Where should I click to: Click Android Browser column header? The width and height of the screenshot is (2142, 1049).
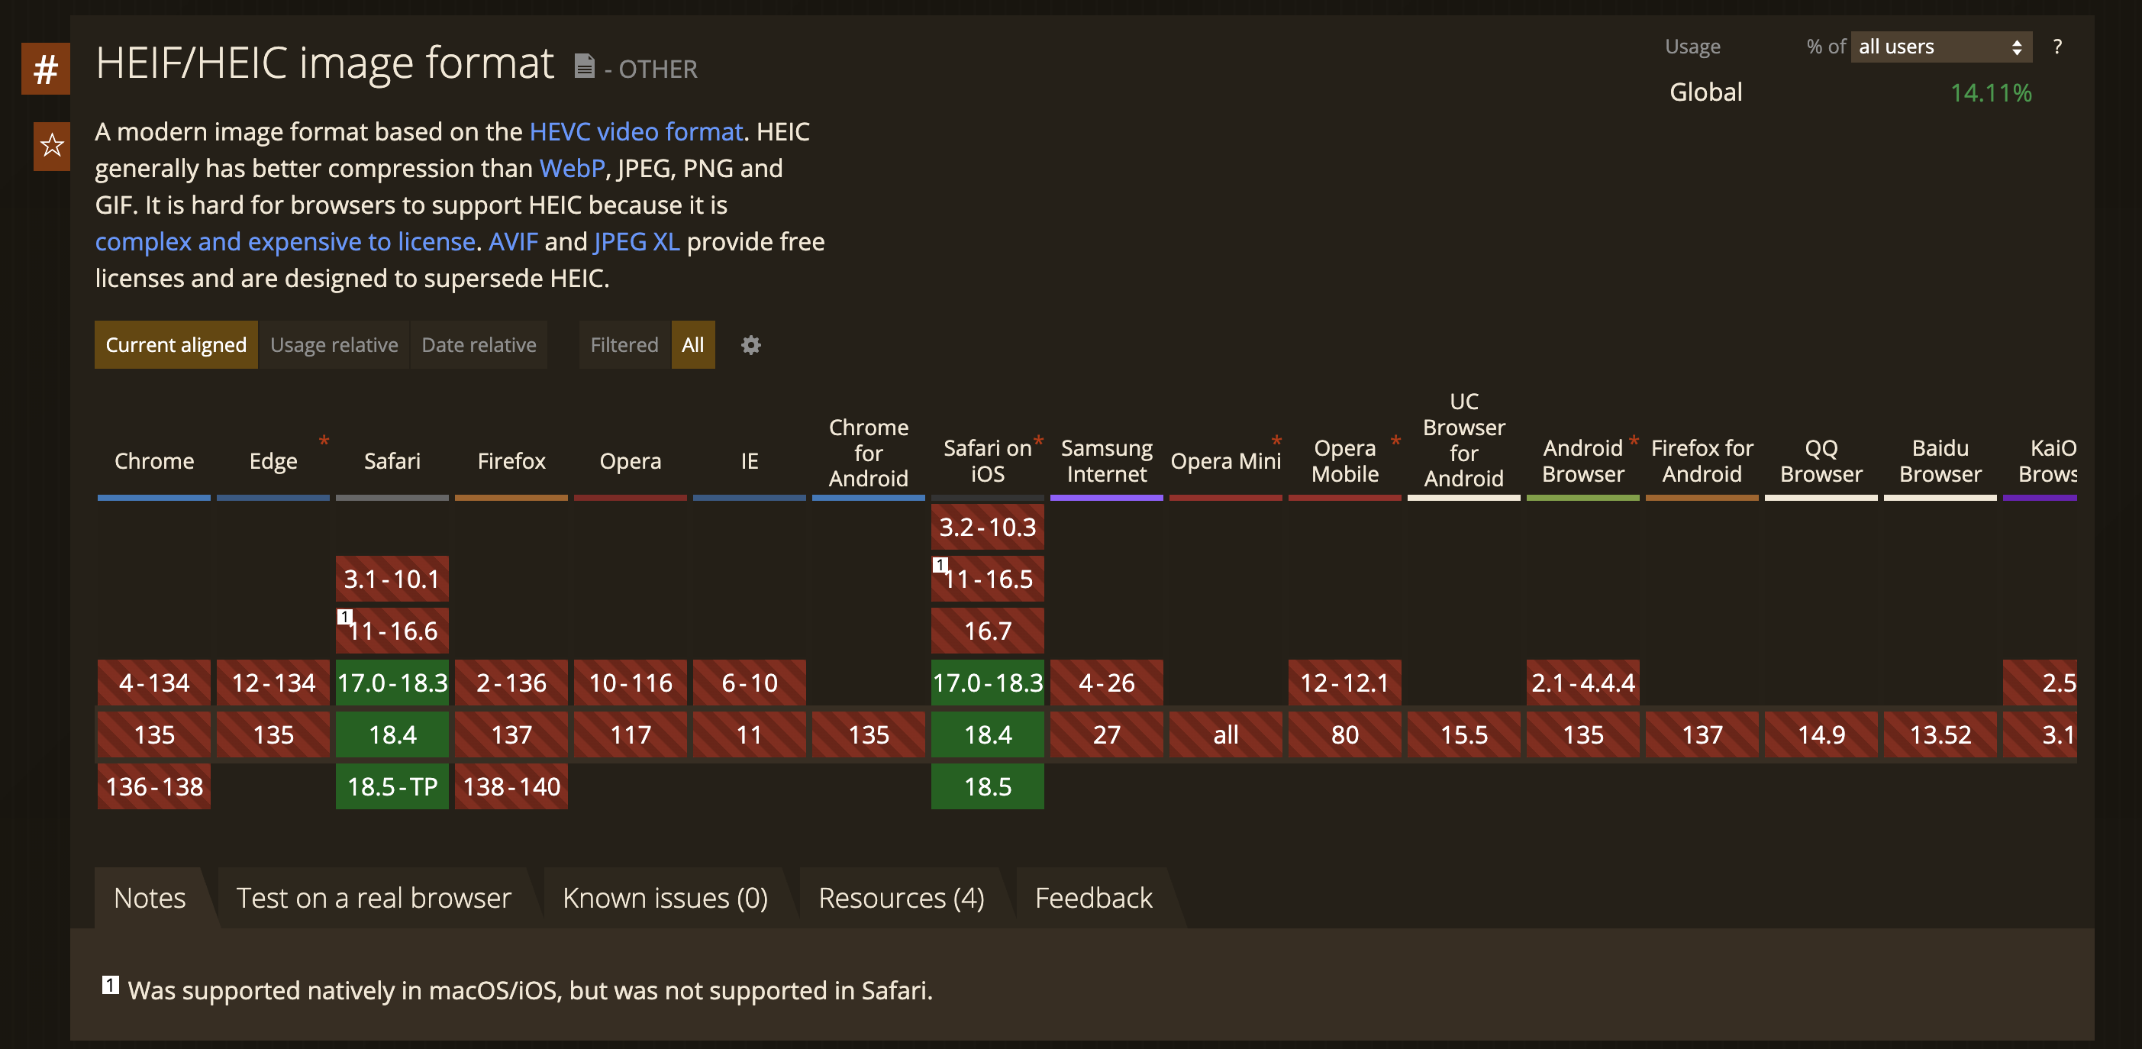tap(1582, 462)
